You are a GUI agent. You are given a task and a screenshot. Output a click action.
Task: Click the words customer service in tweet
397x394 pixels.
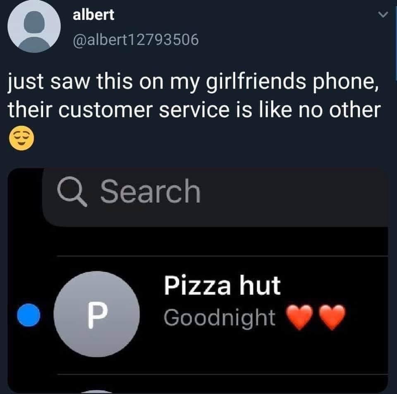tap(144, 110)
